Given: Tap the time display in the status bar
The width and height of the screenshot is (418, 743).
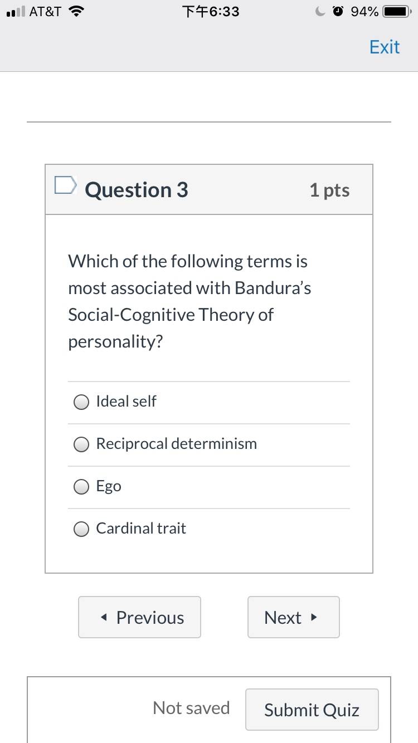Looking at the screenshot, I should click(211, 11).
